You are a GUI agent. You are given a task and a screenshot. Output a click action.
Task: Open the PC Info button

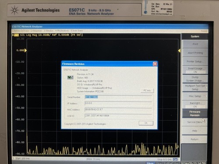click(147, 91)
